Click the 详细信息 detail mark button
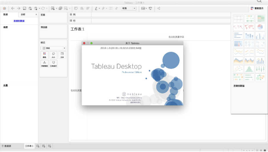The image size is (268, 152). click(44, 64)
